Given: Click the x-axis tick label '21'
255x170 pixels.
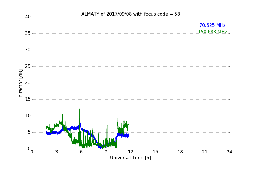Looking at the screenshot, I should tap(205, 152).
